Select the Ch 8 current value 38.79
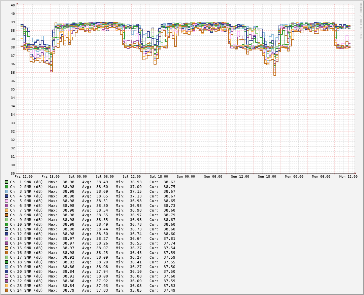This screenshot has height=295, width=364. 169,215
